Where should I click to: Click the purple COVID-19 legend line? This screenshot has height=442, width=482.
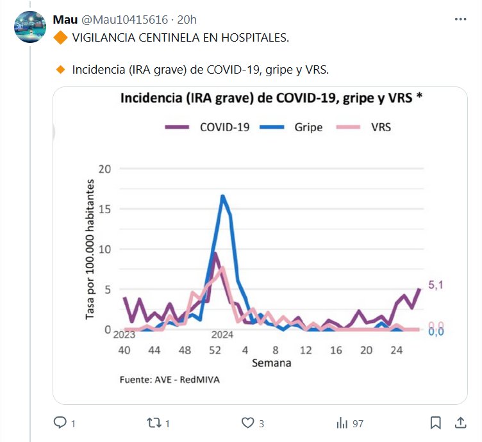(177, 127)
